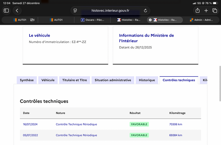Image resolution: width=221 pixels, height=145 pixels.
Task: Open the Synthèse tab
Action: 27,80
